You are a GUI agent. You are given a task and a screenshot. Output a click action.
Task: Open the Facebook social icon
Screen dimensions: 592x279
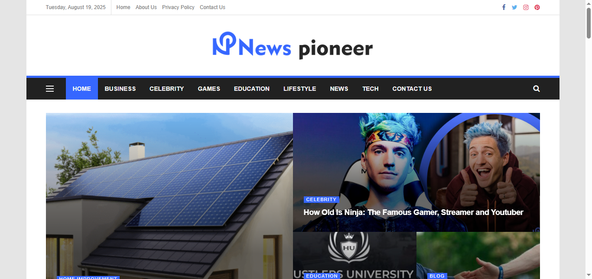coord(504,7)
